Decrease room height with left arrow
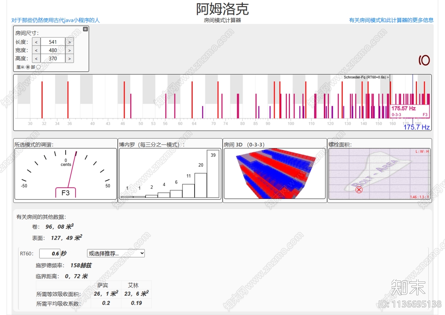The width and height of the screenshot is (445, 315). (36, 58)
